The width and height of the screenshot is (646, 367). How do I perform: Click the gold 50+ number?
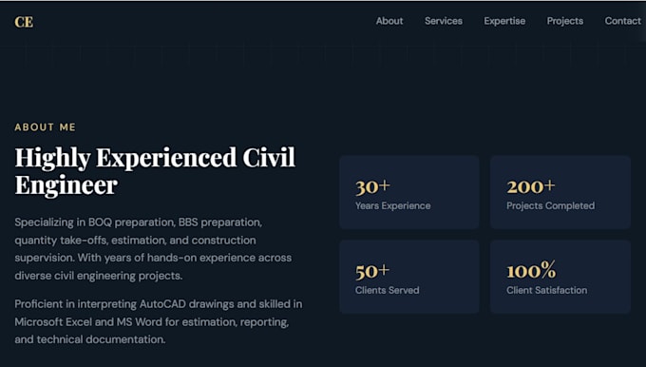coord(372,271)
